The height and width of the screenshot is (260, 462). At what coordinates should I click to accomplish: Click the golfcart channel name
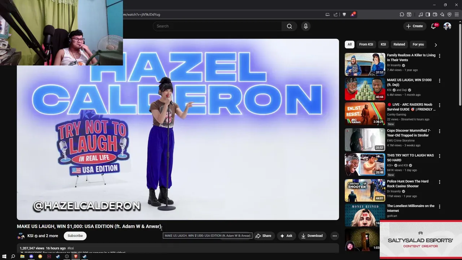coord(392,216)
